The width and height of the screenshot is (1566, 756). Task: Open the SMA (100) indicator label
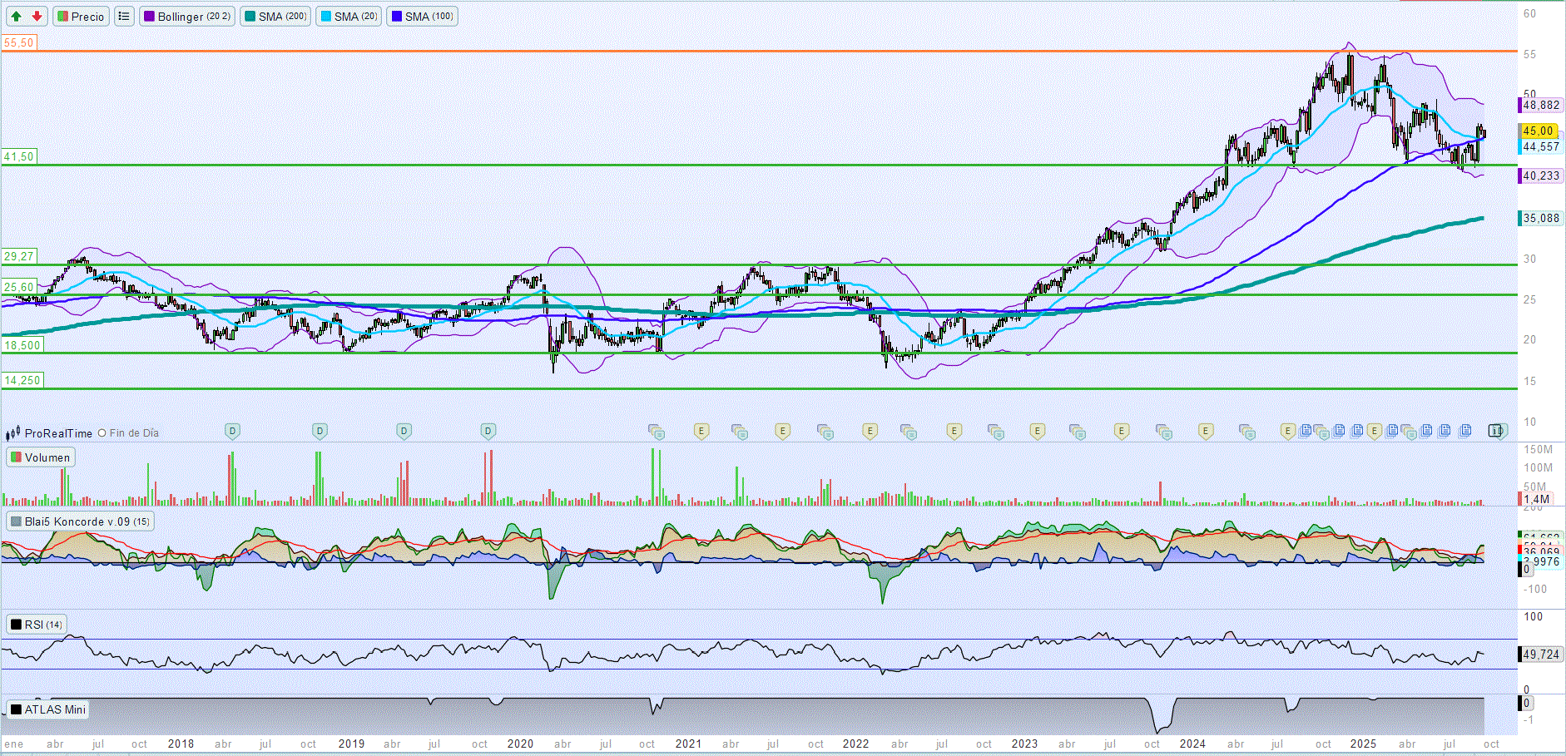pyautogui.click(x=422, y=17)
